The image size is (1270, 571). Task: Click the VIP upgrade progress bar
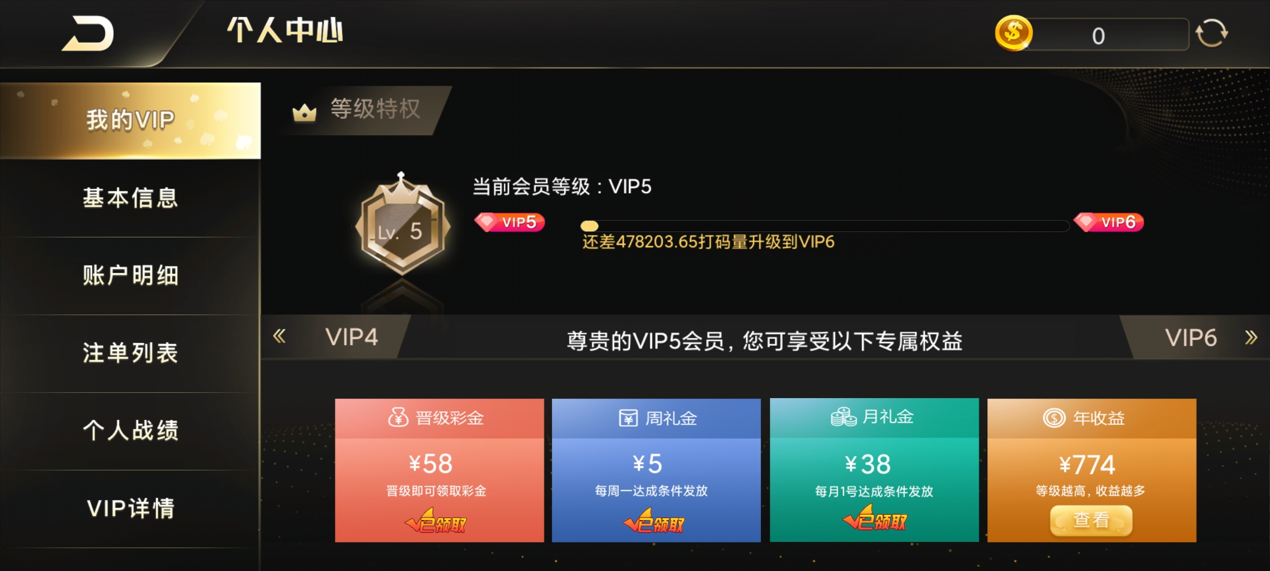point(825,226)
